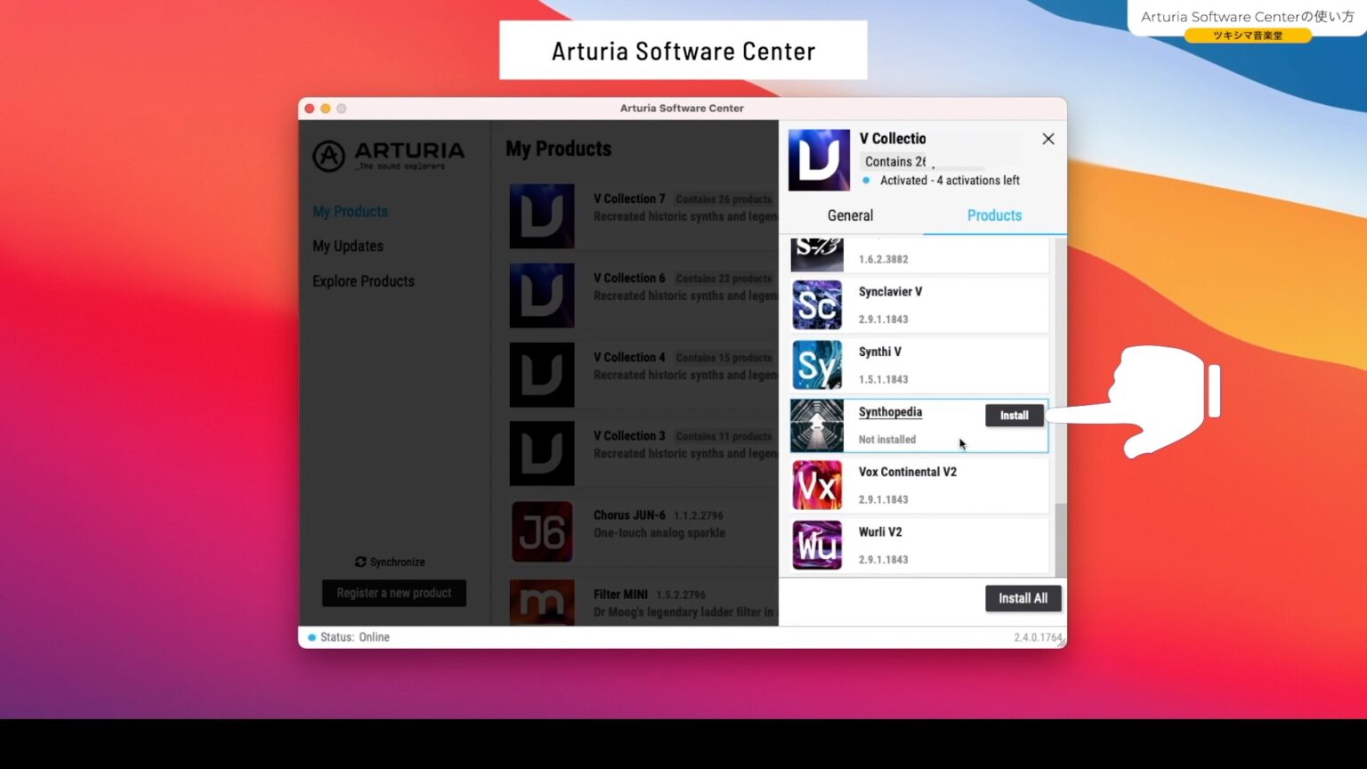Switch to the General tab

(849, 215)
